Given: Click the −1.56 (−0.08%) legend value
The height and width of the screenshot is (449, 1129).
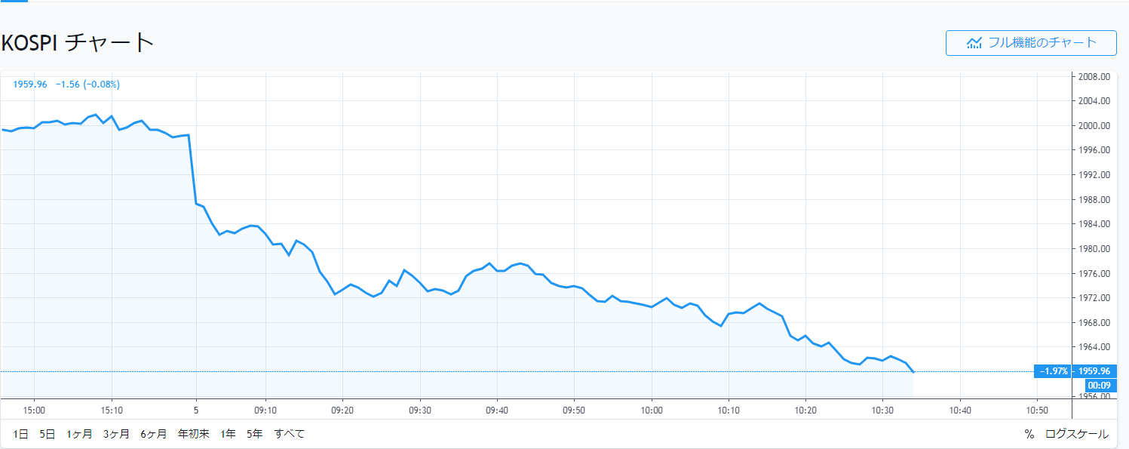Looking at the screenshot, I should point(87,85).
